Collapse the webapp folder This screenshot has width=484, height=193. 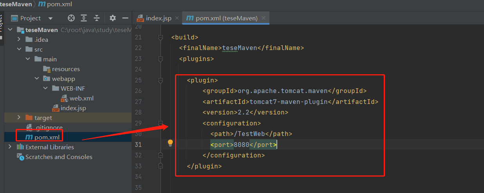(x=37, y=79)
